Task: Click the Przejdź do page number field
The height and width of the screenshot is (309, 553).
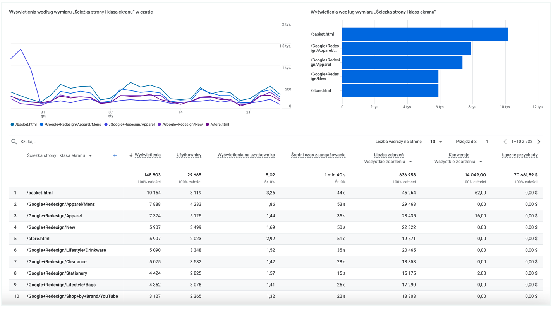Action: point(487,142)
